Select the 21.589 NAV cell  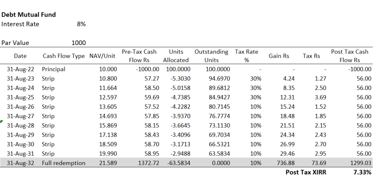tap(108, 163)
